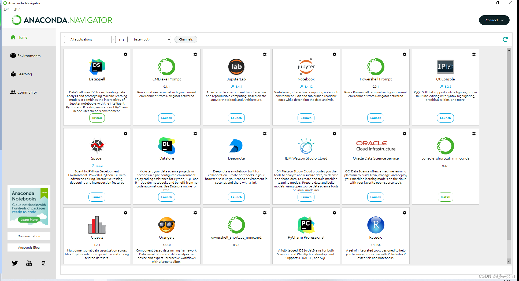Click the RStudio R icon

(x=376, y=225)
